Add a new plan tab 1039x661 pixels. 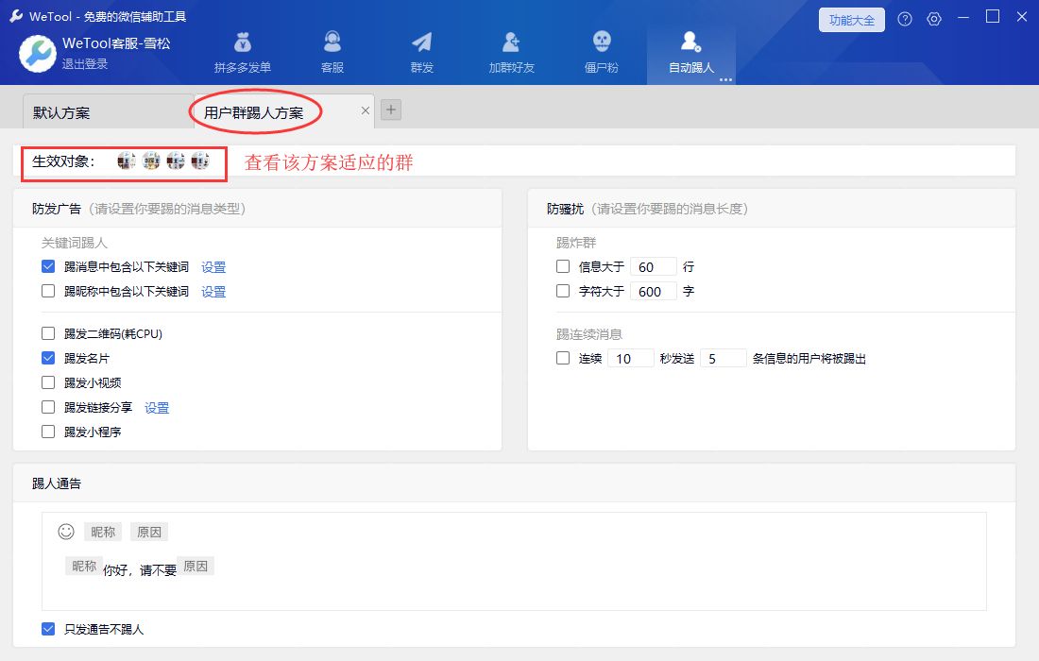click(x=391, y=110)
